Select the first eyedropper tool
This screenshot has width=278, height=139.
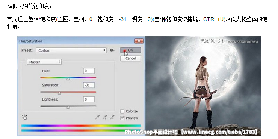98,117
